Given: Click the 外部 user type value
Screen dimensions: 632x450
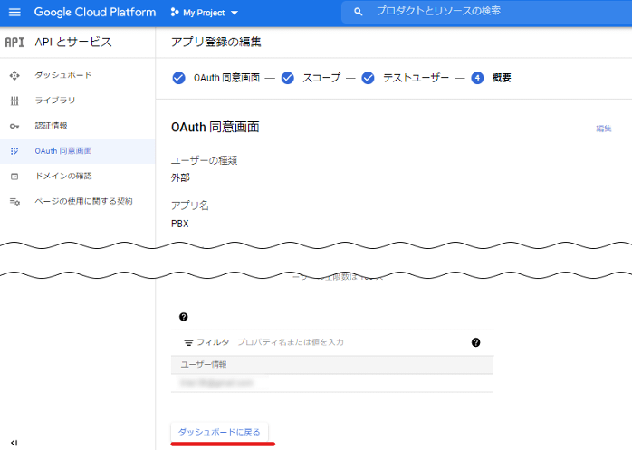Looking at the screenshot, I should point(180,177).
